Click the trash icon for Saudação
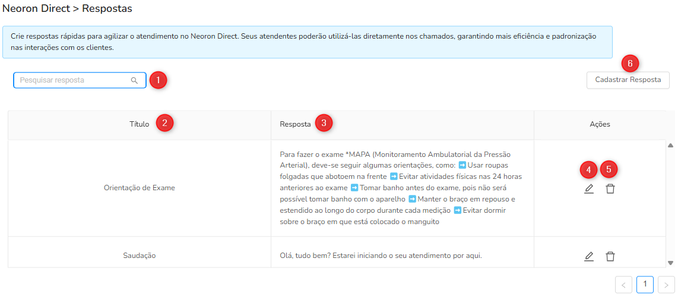Image resolution: width=678 pixels, height=296 pixels. pyautogui.click(x=610, y=256)
